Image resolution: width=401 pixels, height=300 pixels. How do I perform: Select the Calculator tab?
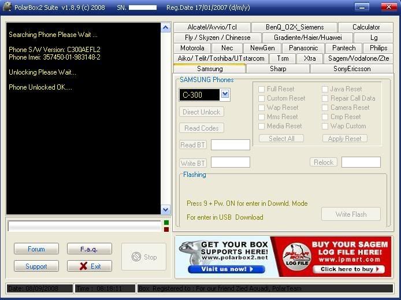click(366, 27)
